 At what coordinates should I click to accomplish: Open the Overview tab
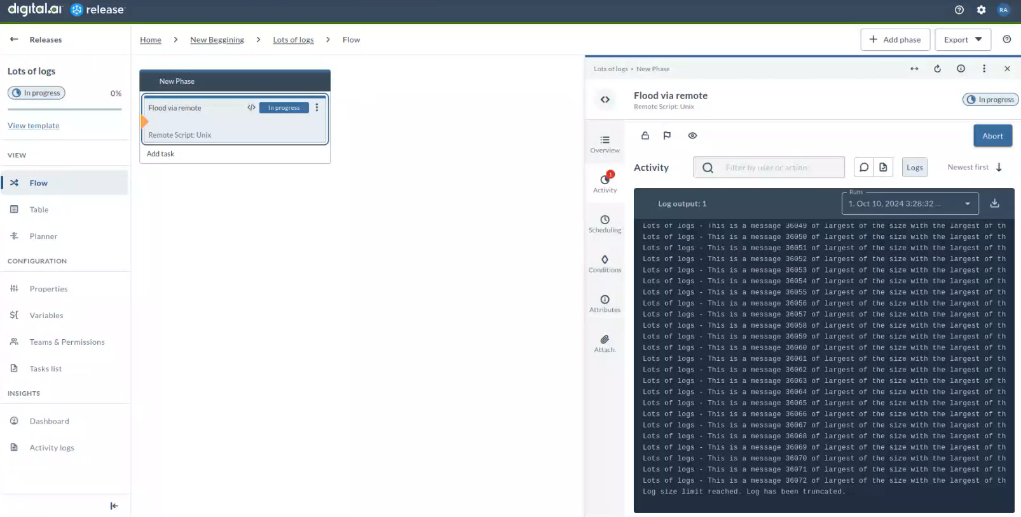coord(605,144)
